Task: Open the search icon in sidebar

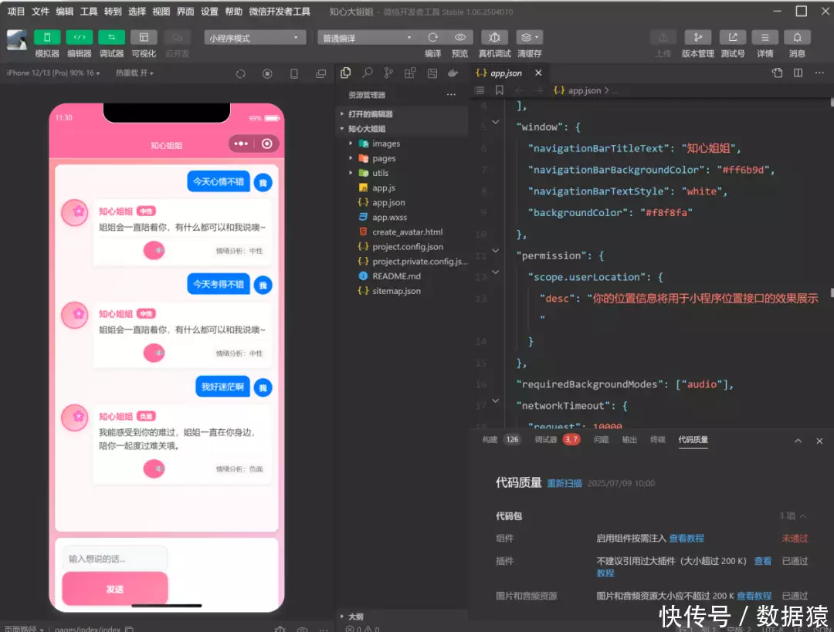Action: click(367, 73)
